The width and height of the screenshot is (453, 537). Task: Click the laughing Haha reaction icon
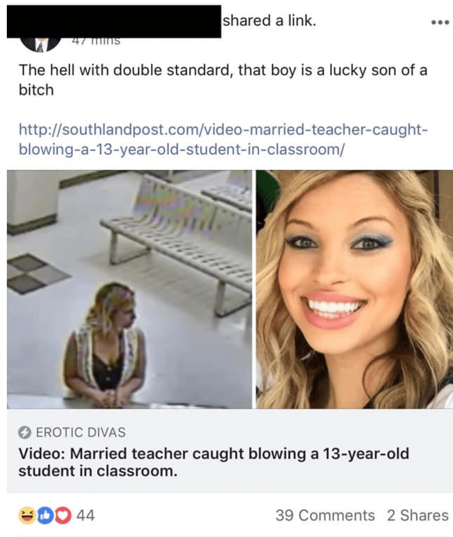(x=27, y=516)
